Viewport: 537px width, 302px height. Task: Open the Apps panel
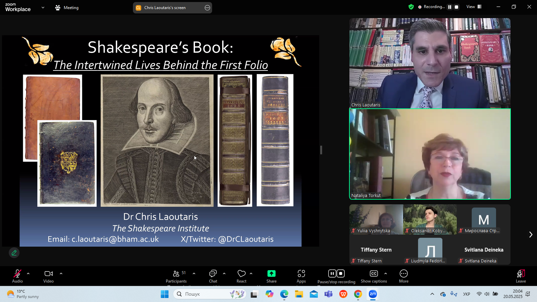tap(301, 276)
